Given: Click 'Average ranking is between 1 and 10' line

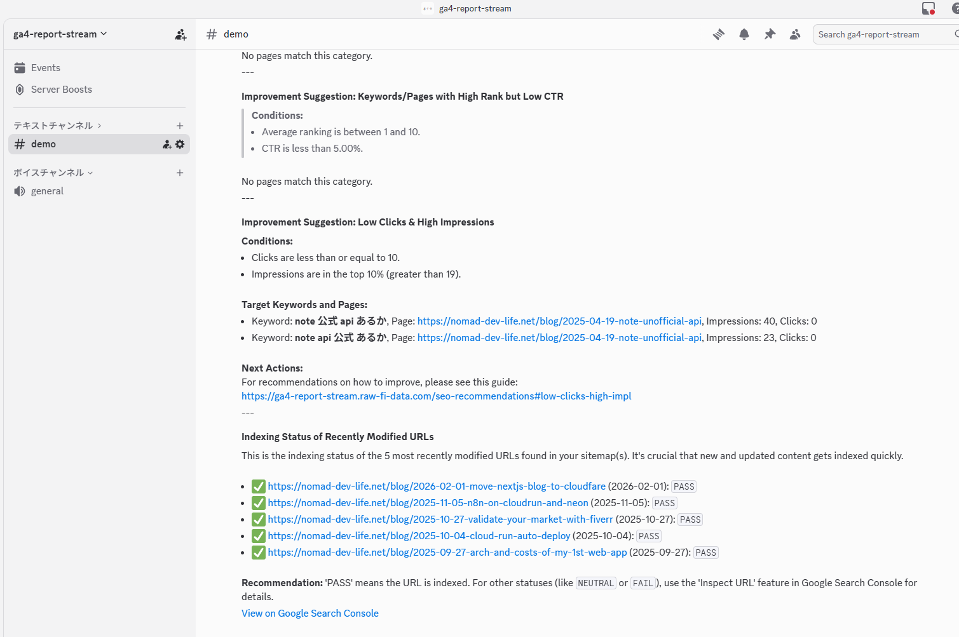Looking at the screenshot, I should click(341, 132).
